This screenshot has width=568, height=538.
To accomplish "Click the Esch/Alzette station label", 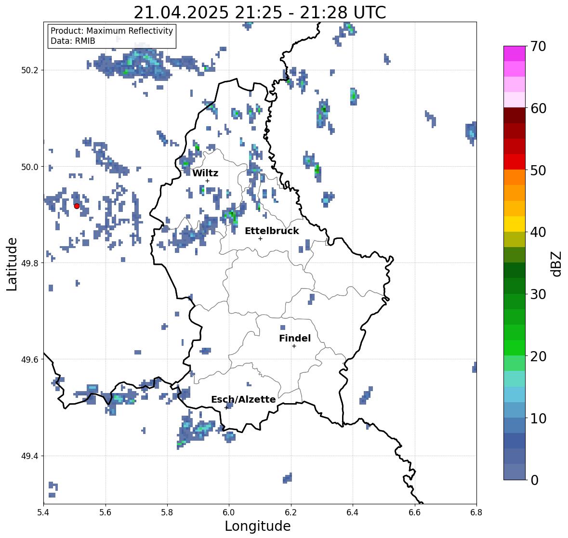I will [243, 399].
